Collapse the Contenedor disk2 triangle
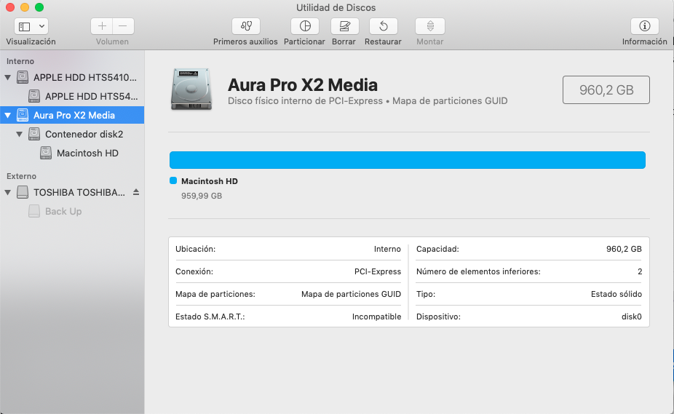674x414 pixels. 20,134
